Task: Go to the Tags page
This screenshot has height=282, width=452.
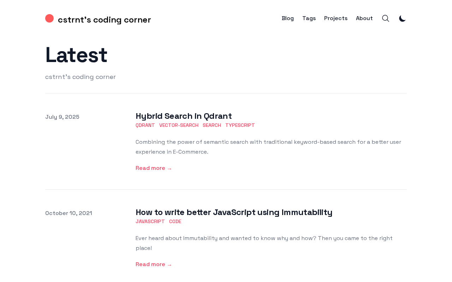Action: click(x=309, y=18)
